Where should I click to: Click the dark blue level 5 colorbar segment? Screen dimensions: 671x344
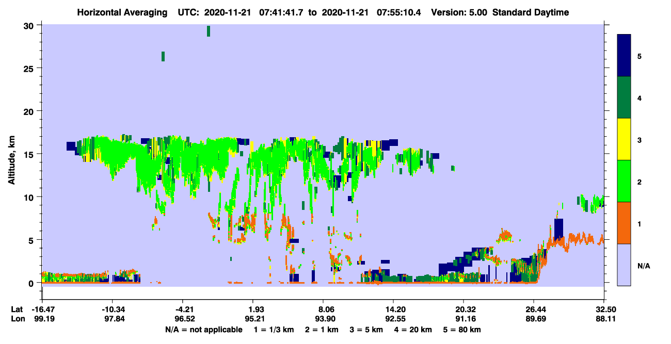pyautogui.click(x=624, y=55)
